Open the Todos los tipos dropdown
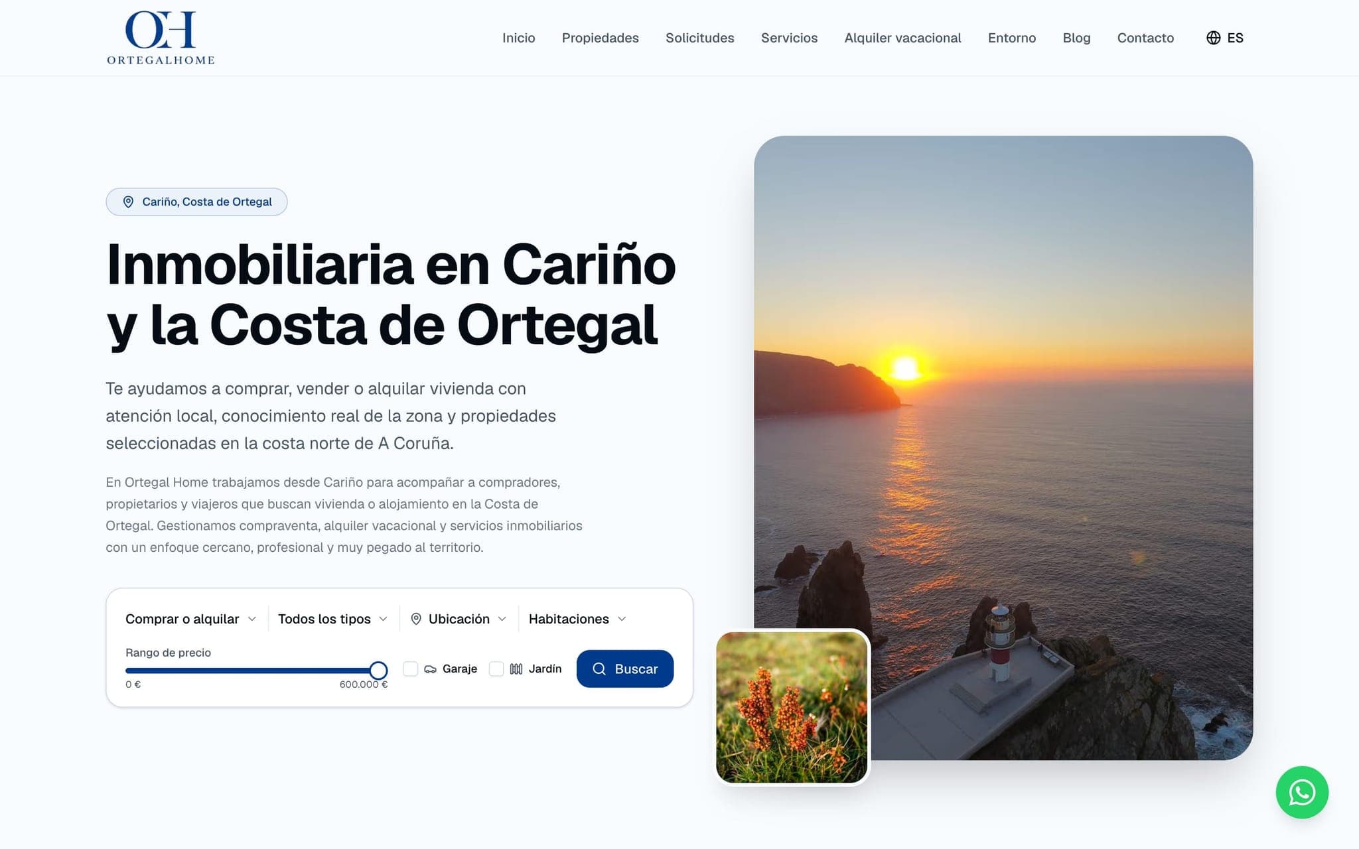Viewport: 1359px width, 849px height. (x=333, y=619)
